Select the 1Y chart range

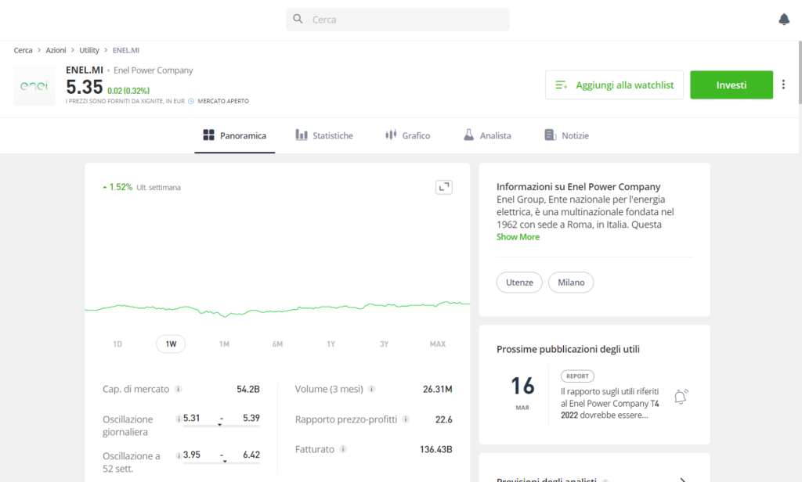coord(331,344)
